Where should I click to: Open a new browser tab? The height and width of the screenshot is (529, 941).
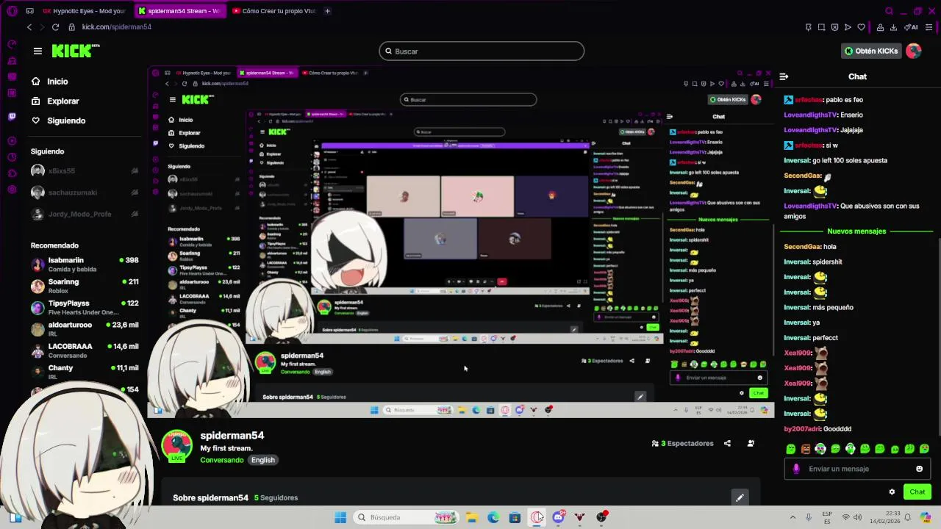[327, 11]
